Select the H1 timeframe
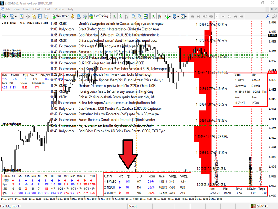The height and width of the screenshot is (209, 278). (x=217, y=17)
